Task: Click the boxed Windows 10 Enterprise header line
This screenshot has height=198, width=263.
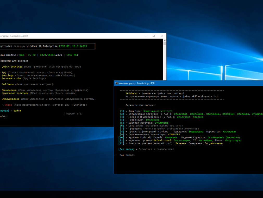Action: 47,46
